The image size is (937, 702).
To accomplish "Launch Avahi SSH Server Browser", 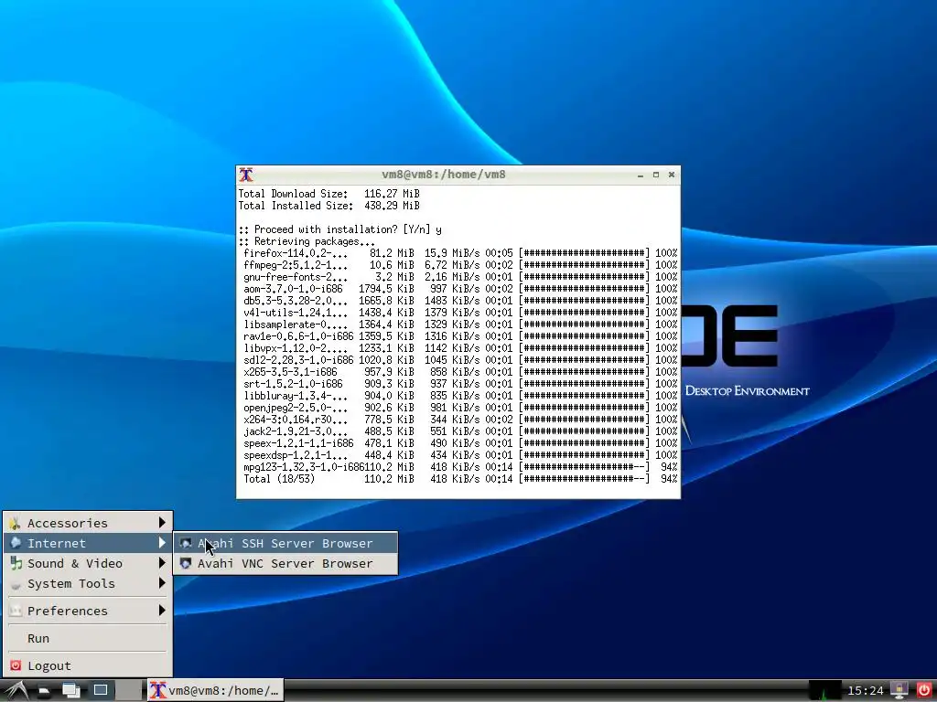I will pos(285,543).
